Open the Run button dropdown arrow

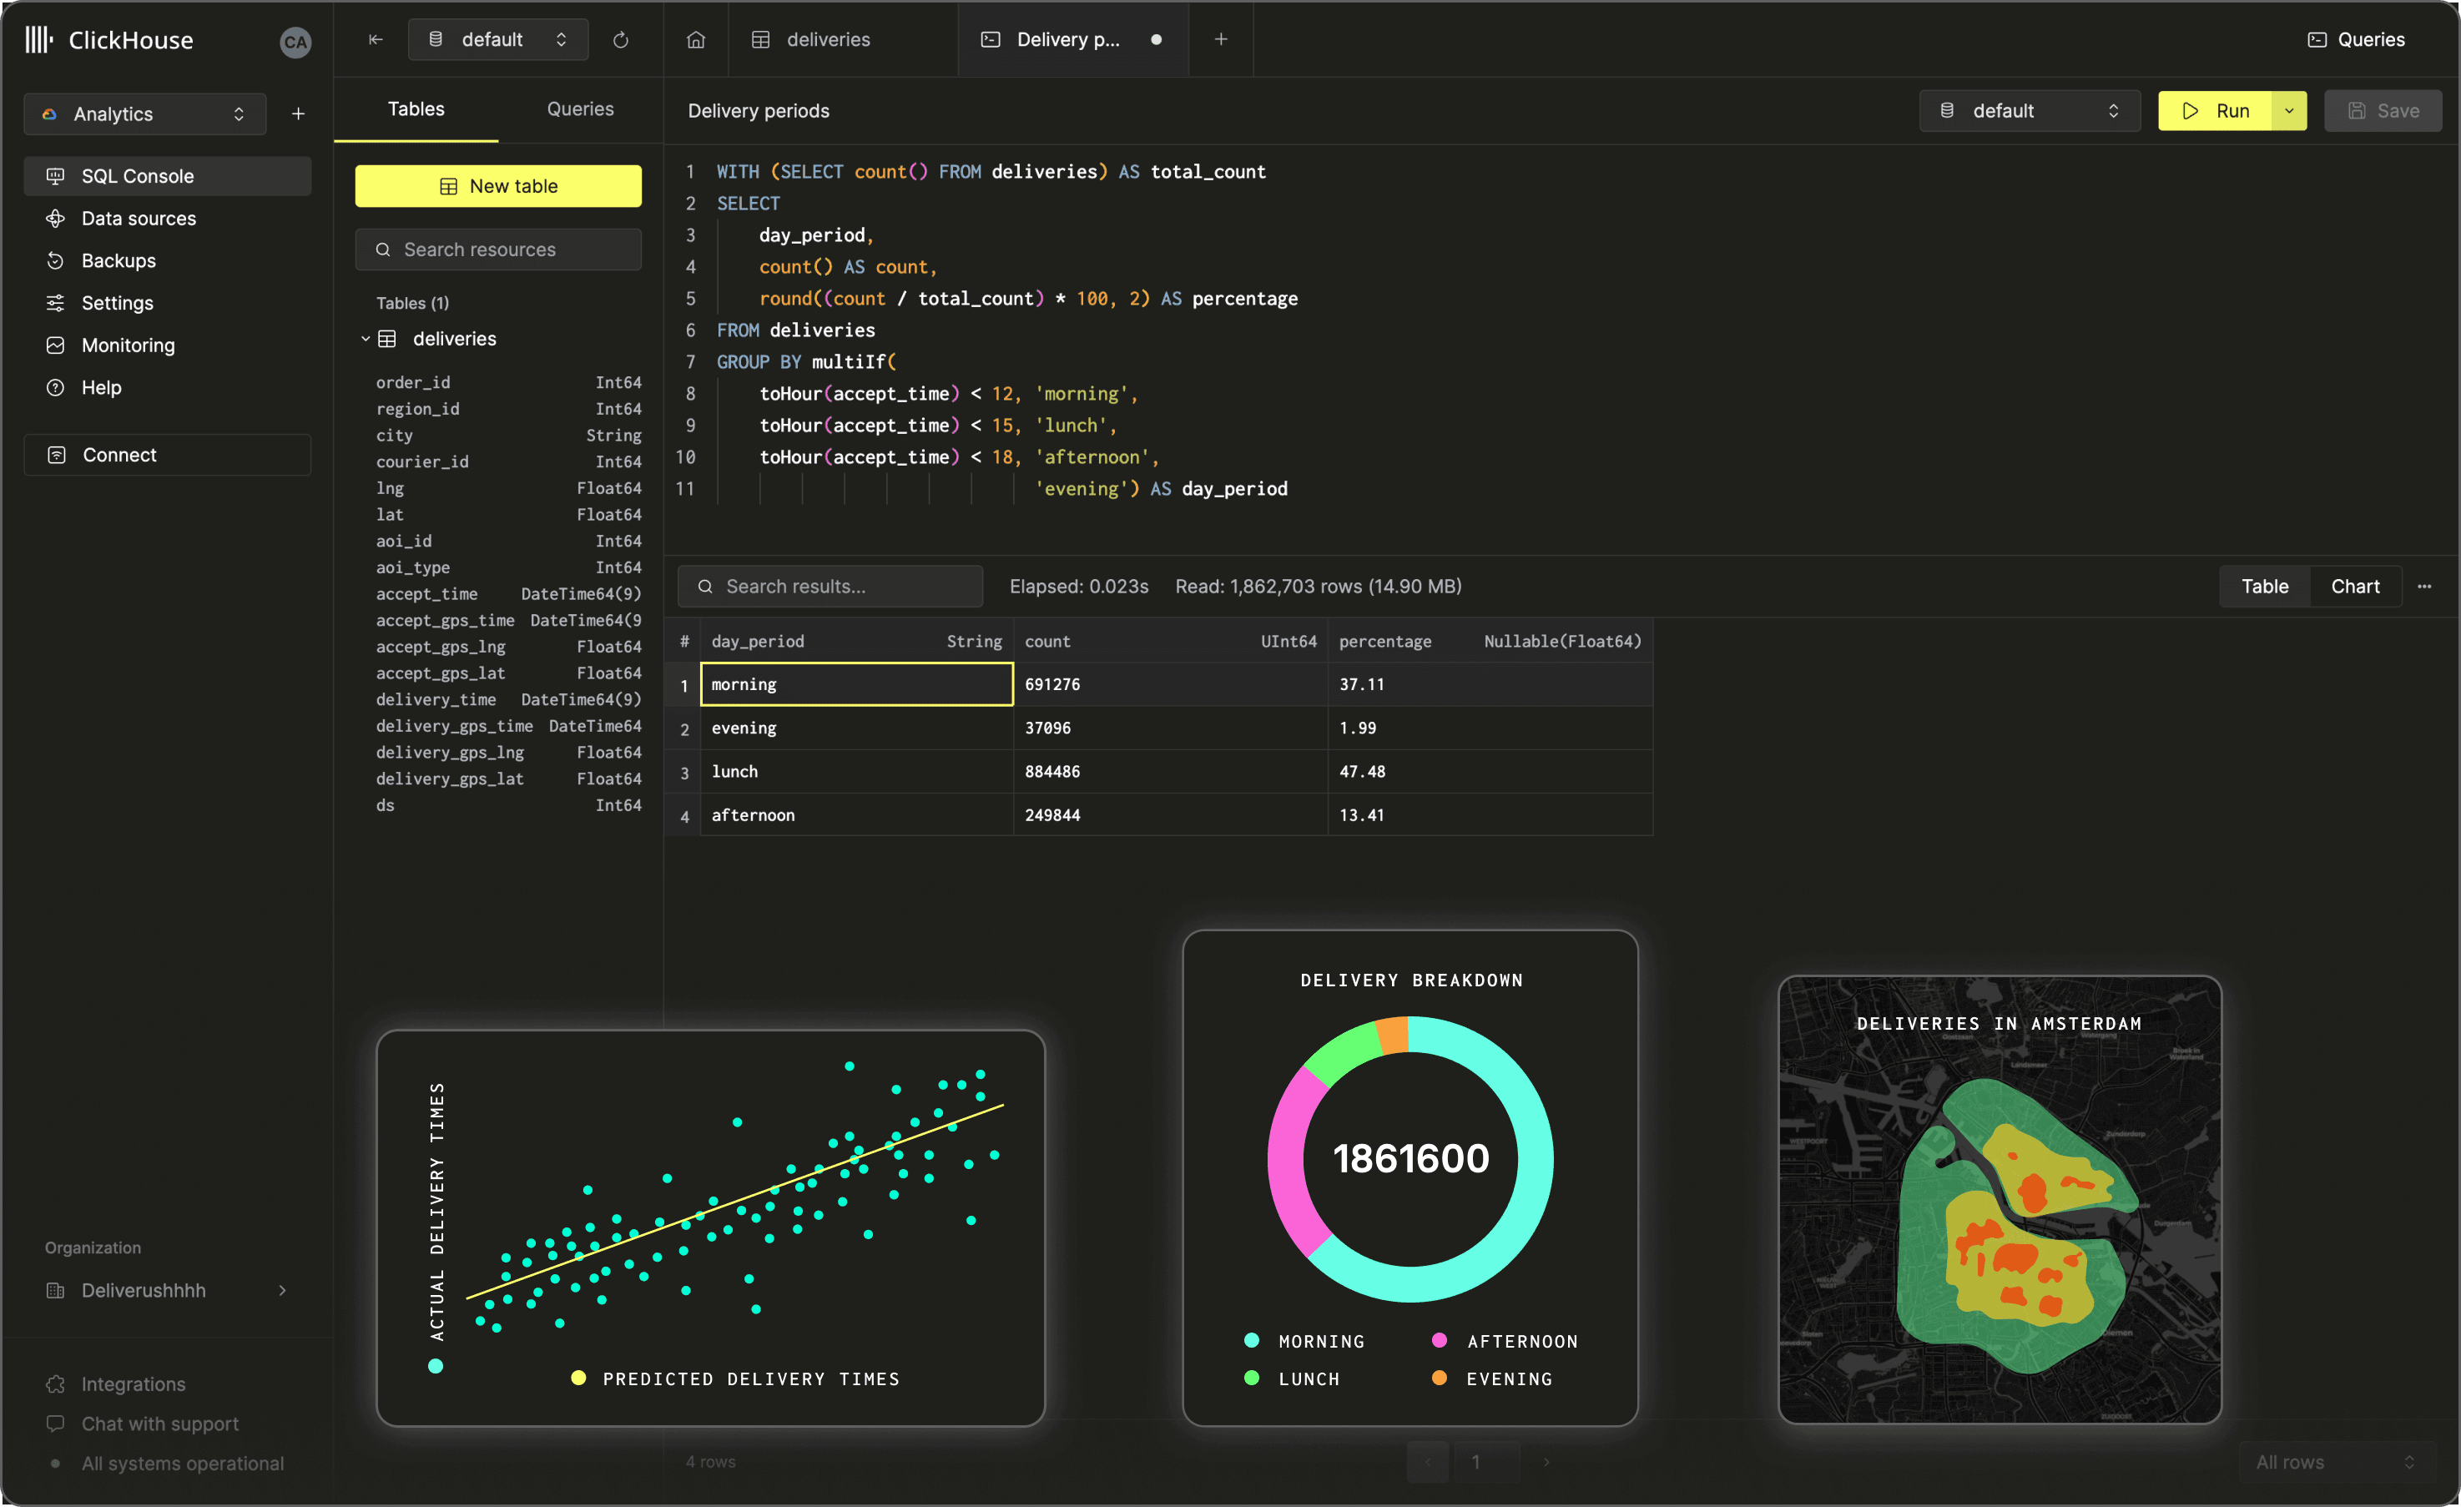2291,111
